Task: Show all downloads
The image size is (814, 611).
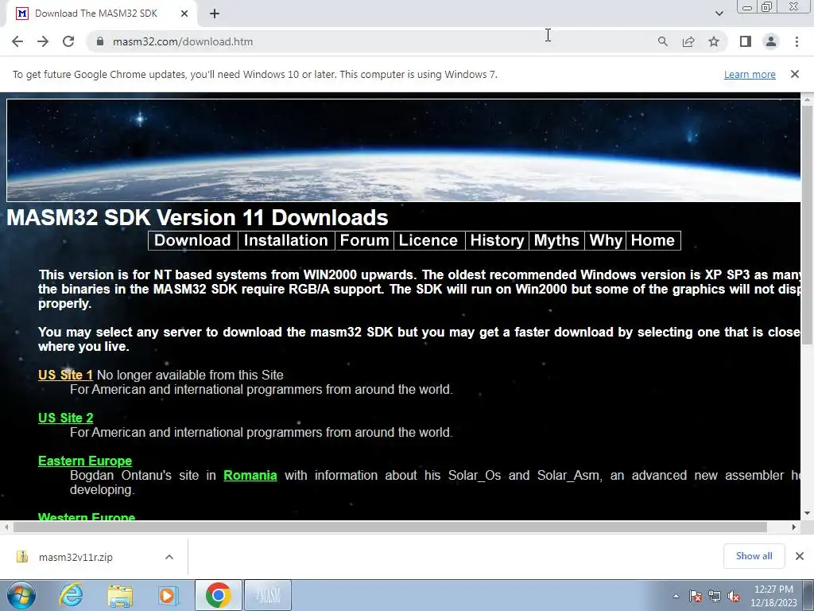Action: point(754,556)
